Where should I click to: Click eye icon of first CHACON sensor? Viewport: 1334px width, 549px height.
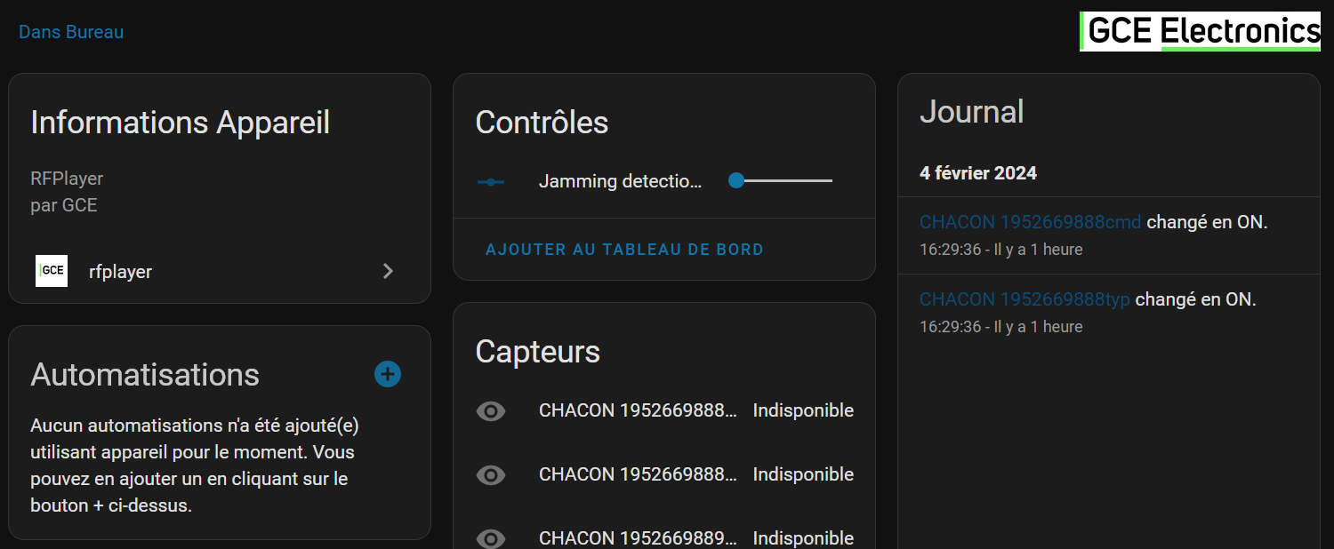(491, 410)
